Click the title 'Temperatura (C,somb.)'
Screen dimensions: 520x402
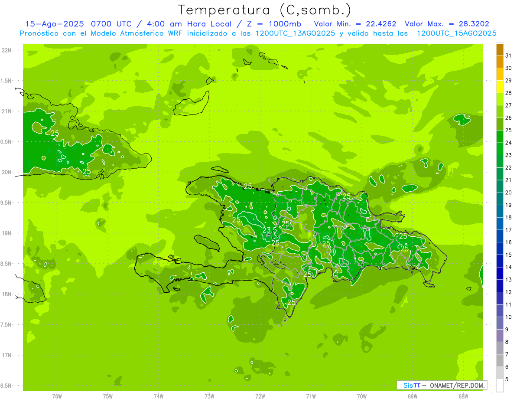pos(264,10)
